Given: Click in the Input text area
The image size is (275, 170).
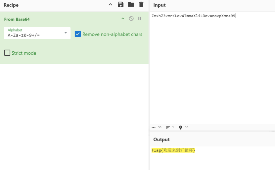Looking at the screenshot, I should [212, 66].
